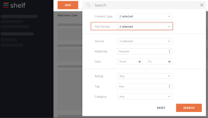Expand the File Format dropdown

pyautogui.click(x=144, y=27)
